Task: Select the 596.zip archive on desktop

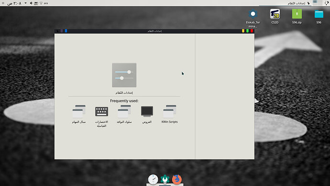Action: click(297, 16)
